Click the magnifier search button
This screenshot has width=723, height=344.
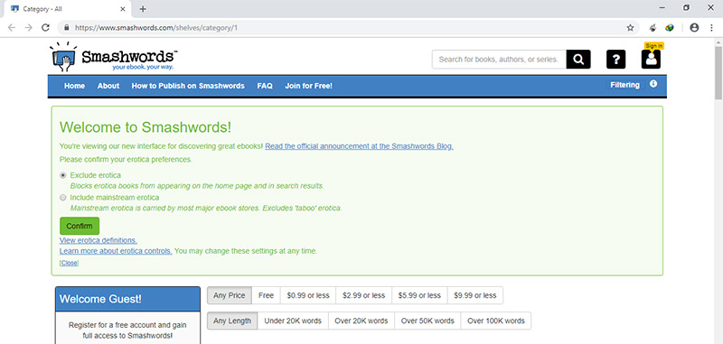578,60
